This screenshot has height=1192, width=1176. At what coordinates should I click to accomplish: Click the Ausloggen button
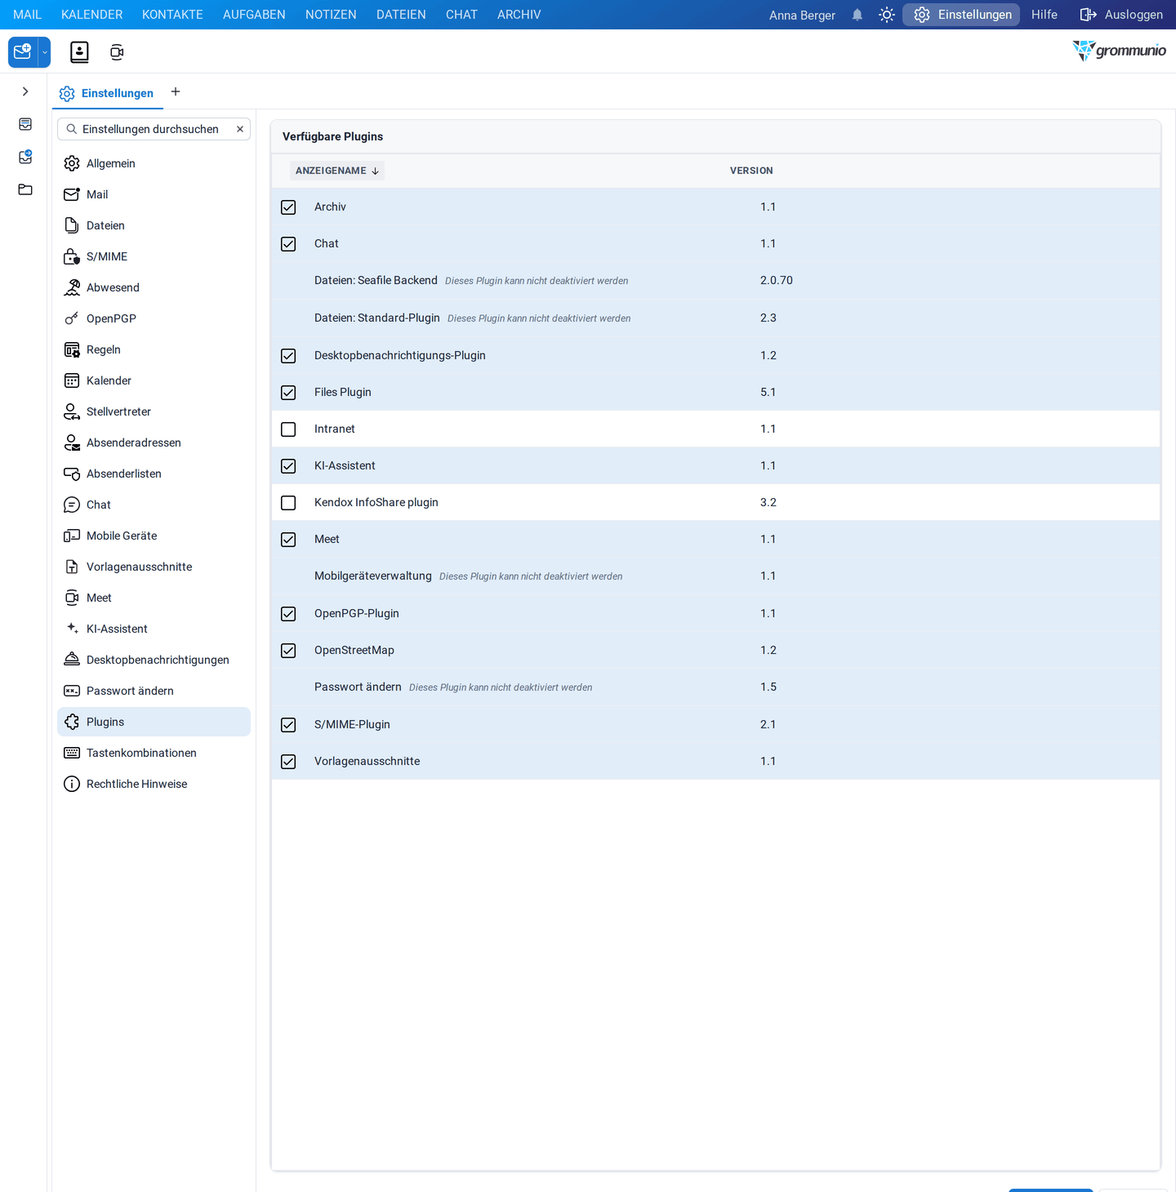[x=1121, y=15]
